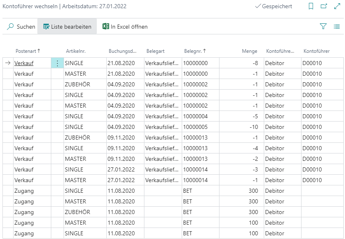This screenshot has height=239, width=345.
Task: Click the list view layout icon
Action: point(337,27)
